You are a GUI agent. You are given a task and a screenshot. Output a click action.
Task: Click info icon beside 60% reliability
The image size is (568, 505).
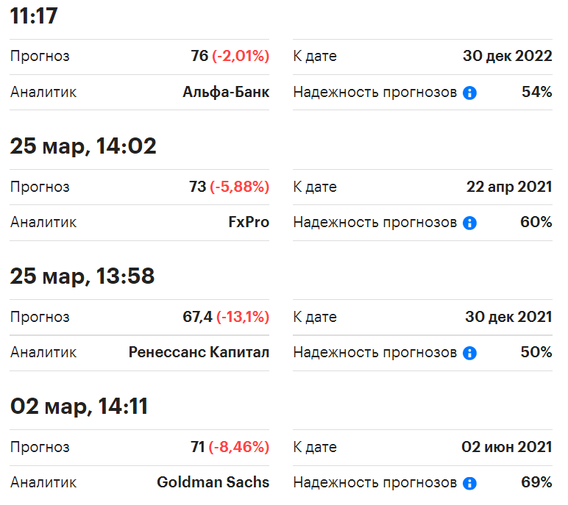coord(469,223)
